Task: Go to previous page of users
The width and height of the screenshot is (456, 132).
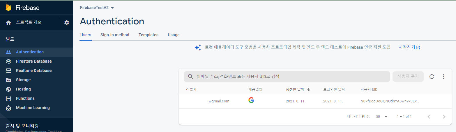Action: (x=429, y=117)
